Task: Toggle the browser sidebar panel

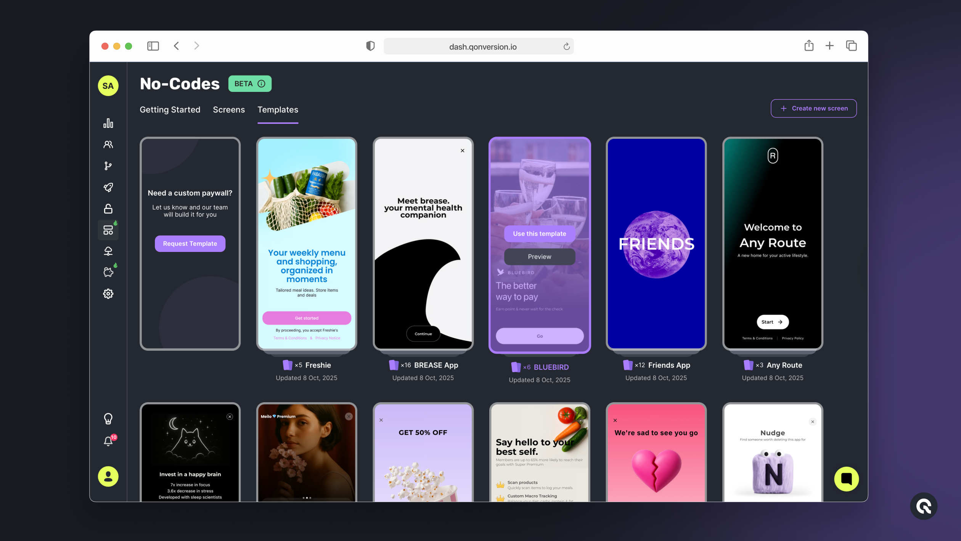Action: coord(153,46)
